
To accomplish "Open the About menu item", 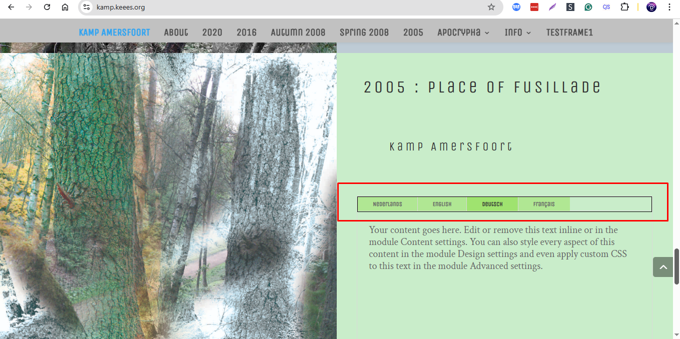I will pyautogui.click(x=176, y=32).
